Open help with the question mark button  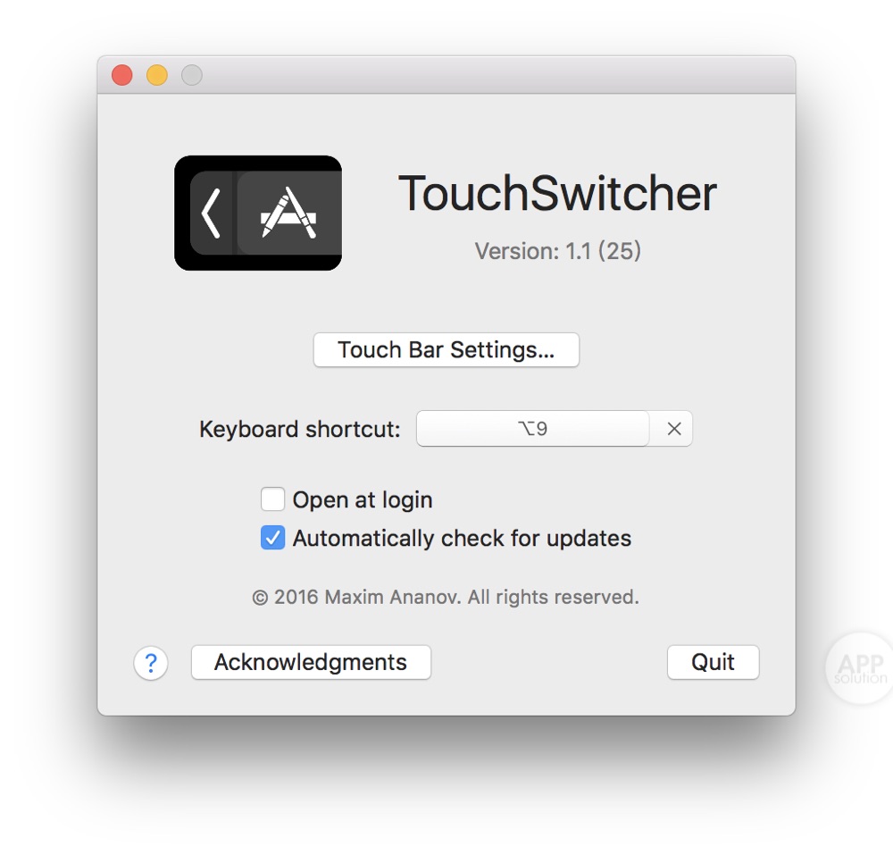(x=150, y=663)
